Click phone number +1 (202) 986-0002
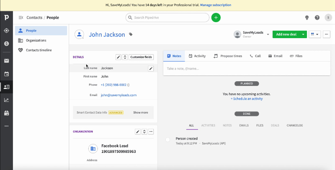Image resolution: width=335 pixels, height=170 pixels. (x=113, y=85)
